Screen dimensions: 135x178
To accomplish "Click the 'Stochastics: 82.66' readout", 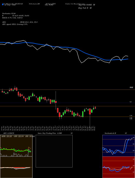I will [9, 13].
